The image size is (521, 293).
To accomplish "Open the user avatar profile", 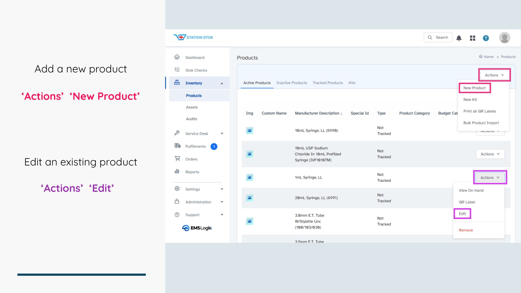I will tap(504, 37).
